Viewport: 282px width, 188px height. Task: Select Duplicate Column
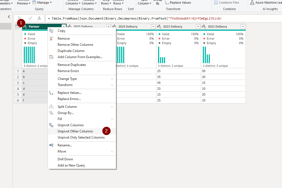point(82,51)
